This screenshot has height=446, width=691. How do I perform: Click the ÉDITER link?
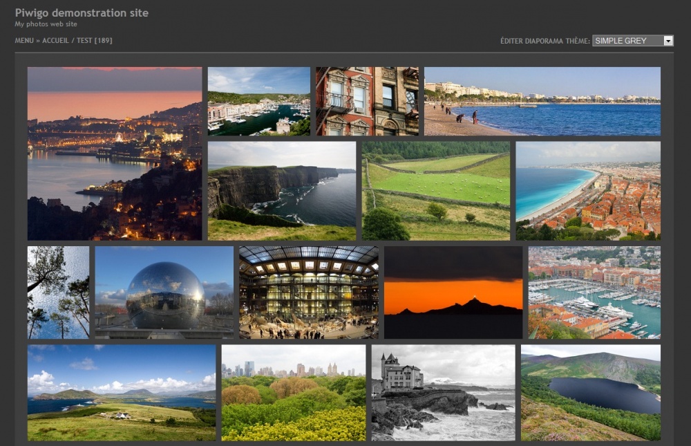(511, 41)
